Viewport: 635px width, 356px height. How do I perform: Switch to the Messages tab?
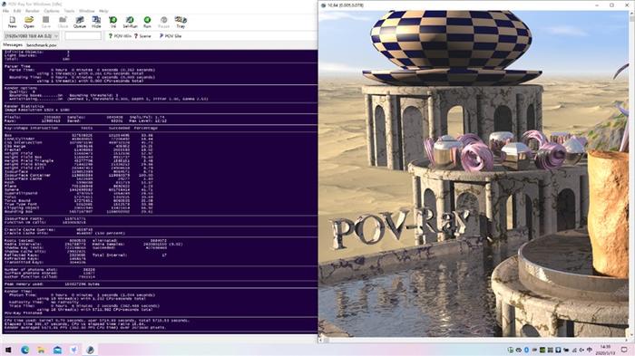[x=13, y=45]
